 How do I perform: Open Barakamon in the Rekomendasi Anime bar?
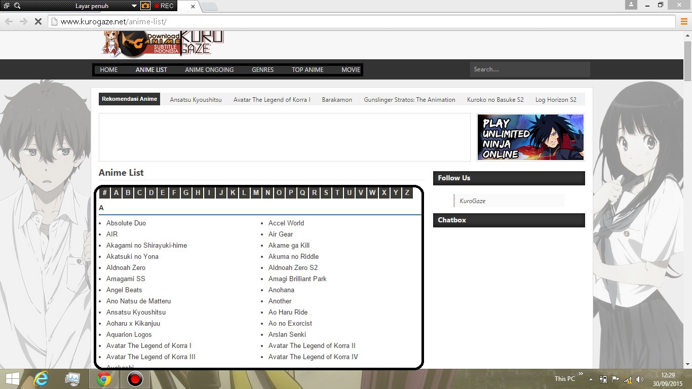pyautogui.click(x=337, y=100)
